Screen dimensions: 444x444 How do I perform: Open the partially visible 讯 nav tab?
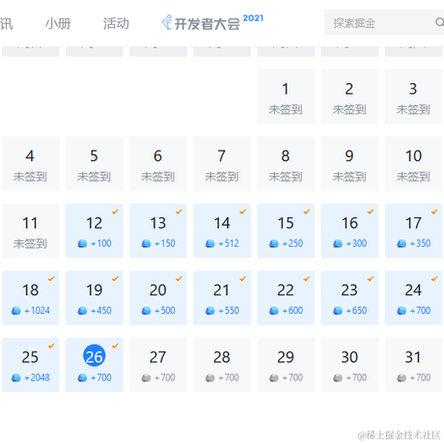tap(6, 23)
